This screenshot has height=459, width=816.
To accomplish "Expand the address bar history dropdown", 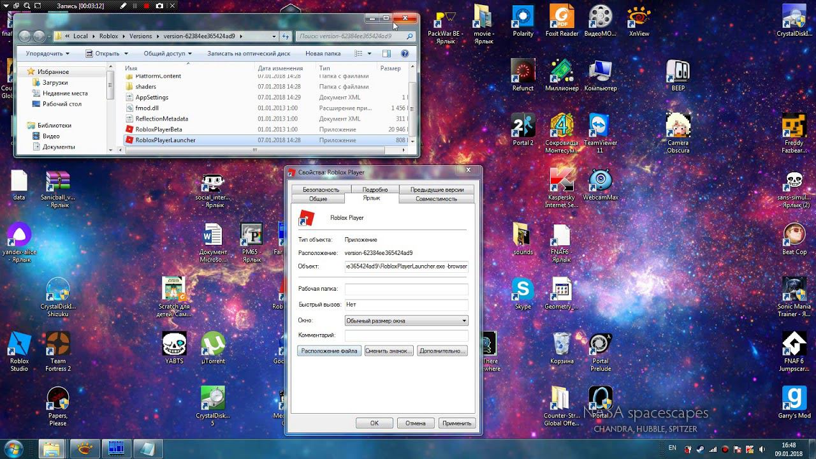I will (x=274, y=36).
